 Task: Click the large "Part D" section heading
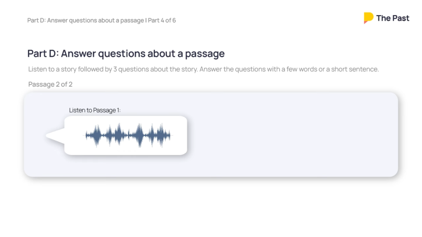[x=126, y=53]
